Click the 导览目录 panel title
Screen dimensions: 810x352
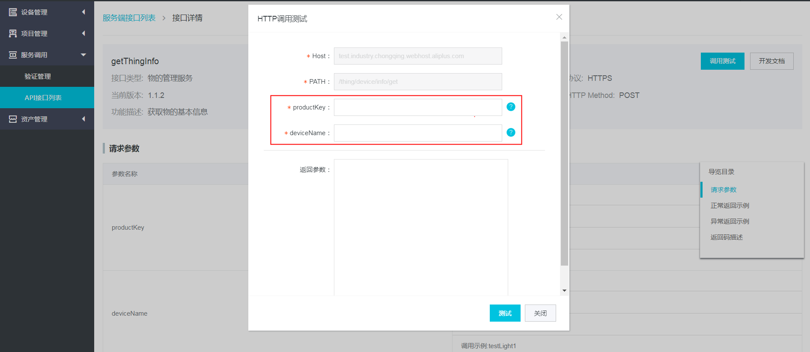tap(721, 172)
